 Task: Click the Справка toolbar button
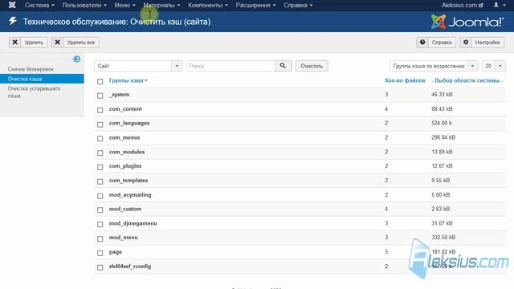[x=436, y=43]
